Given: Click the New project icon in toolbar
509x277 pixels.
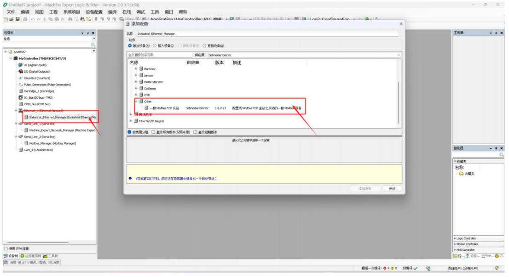Looking at the screenshot, I should 6,19.
